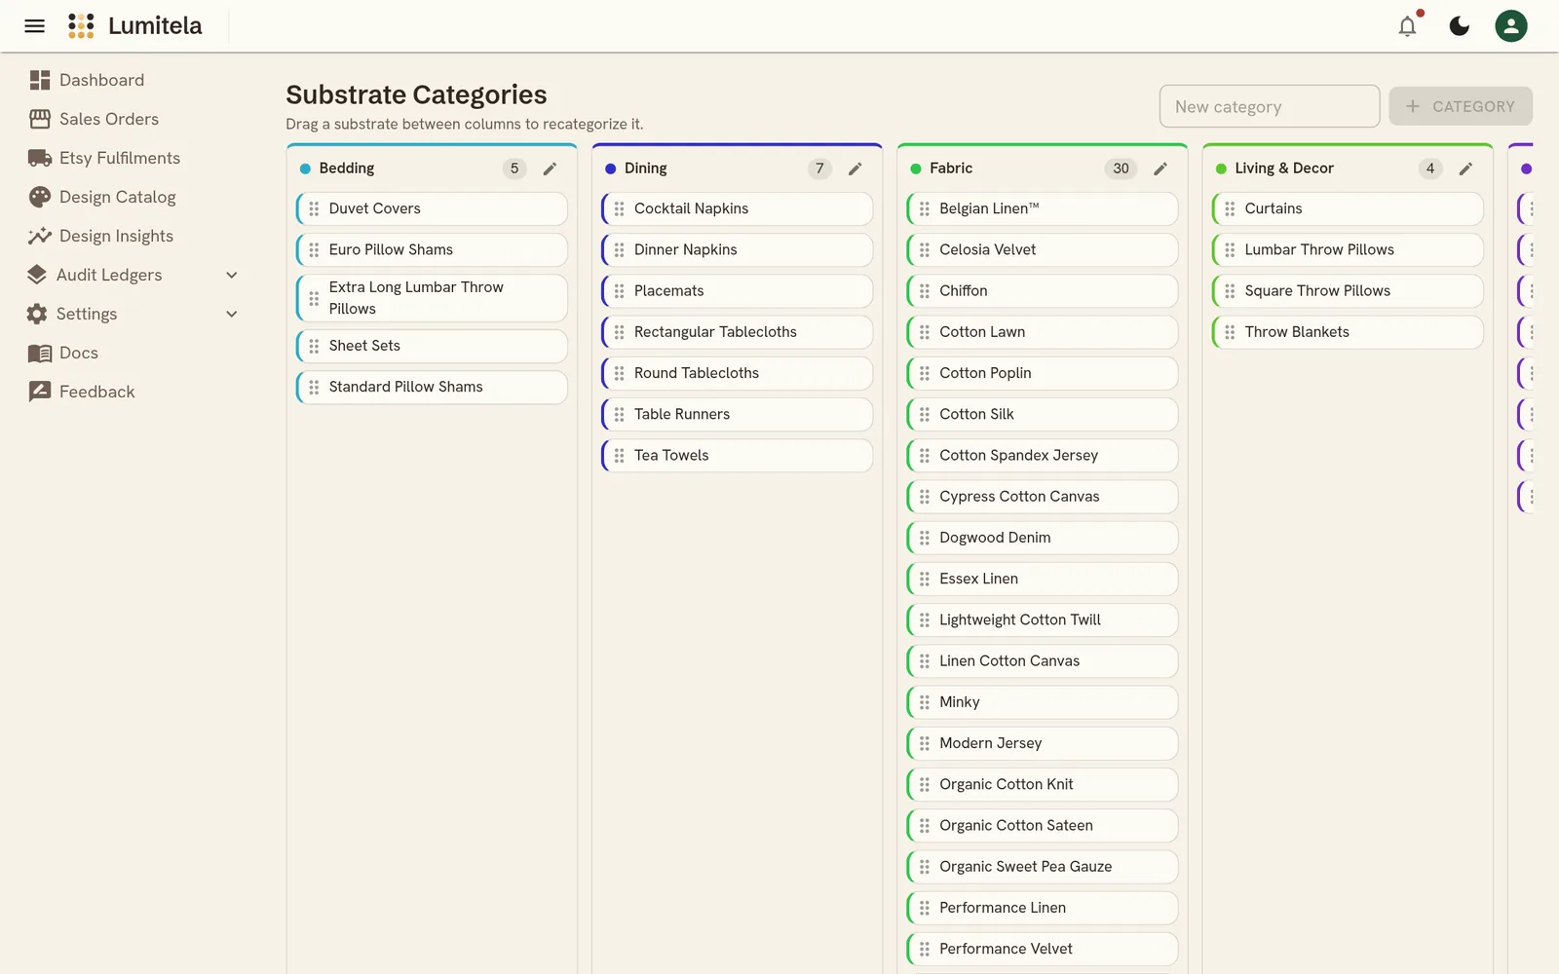This screenshot has height=974, width=1559.
Task: Grab the Duvet Covers drag handle
Action: click(x=314, y=208)
